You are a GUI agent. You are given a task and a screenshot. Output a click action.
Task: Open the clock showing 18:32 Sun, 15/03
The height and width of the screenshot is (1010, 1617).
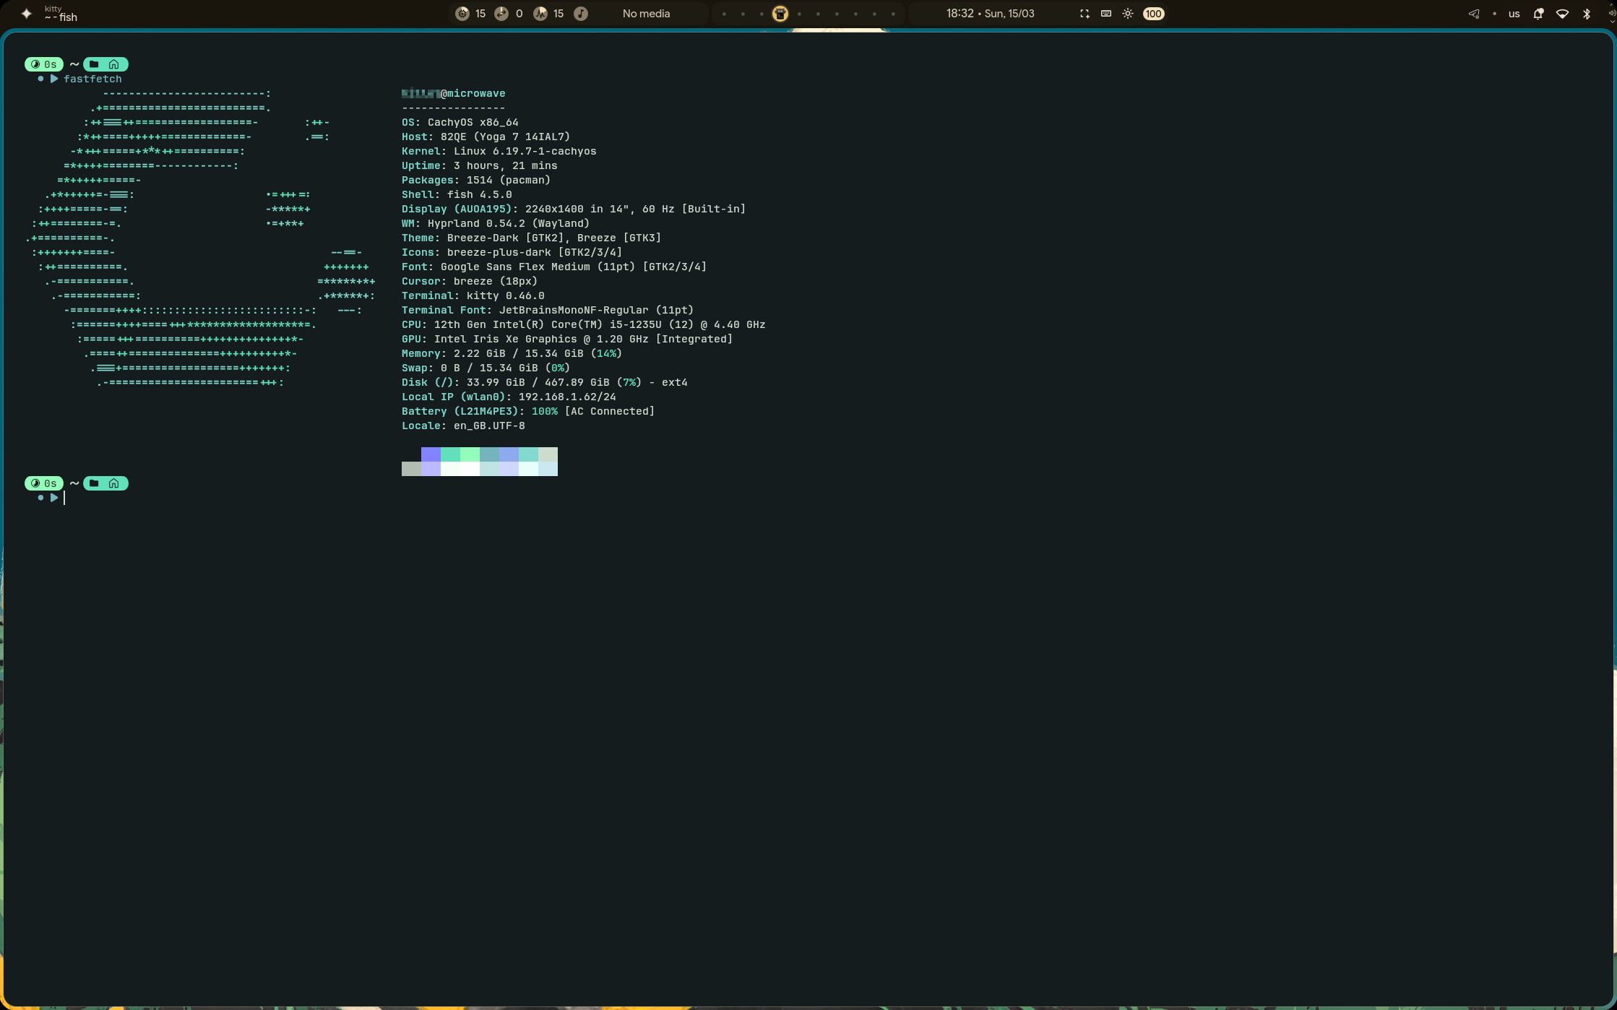coord(990,14)
